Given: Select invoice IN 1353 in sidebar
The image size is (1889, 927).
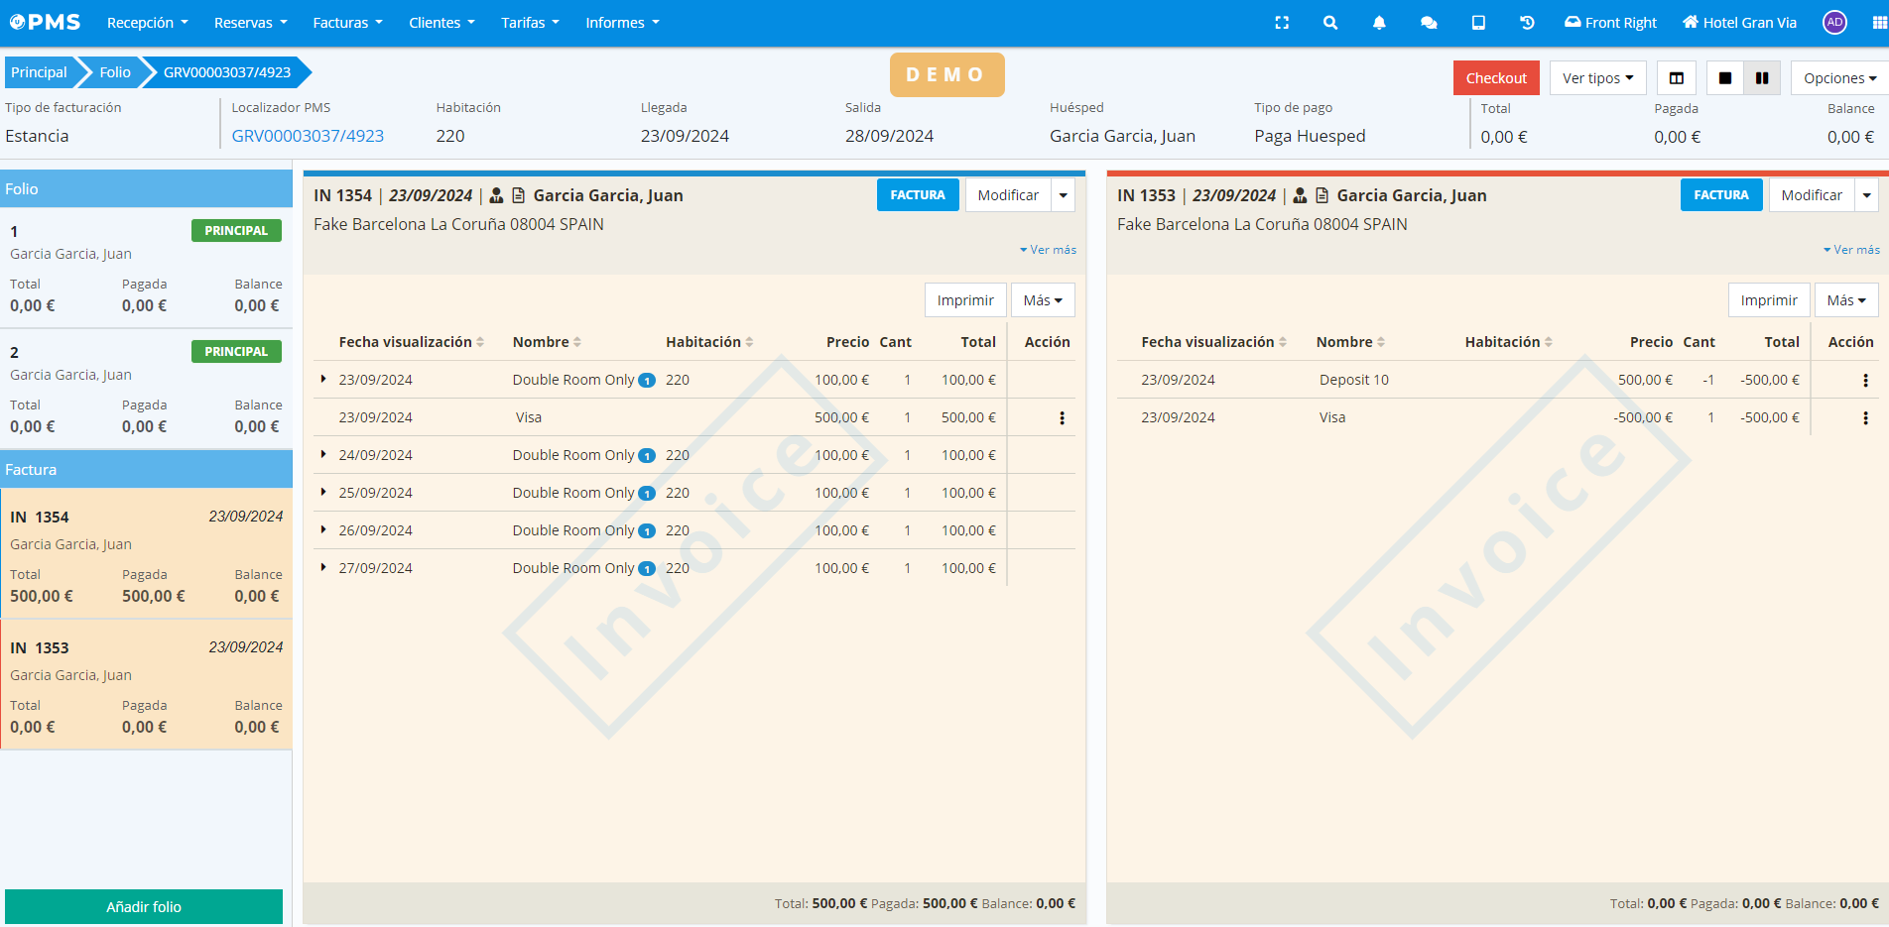Looking at the screenshot, I should point(146,684).
